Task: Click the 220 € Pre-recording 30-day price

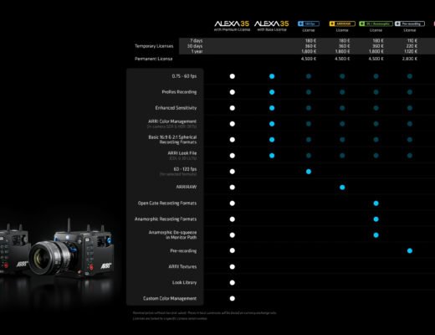Action: 412,46
